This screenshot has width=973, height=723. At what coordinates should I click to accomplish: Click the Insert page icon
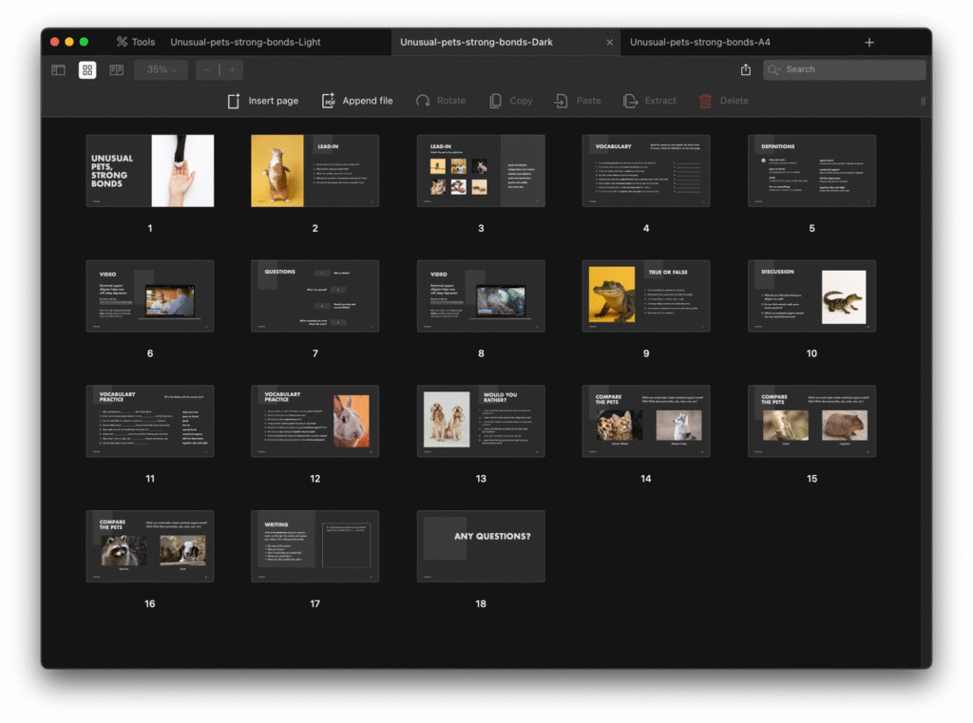pyautogui.click(x=234, y=101)
